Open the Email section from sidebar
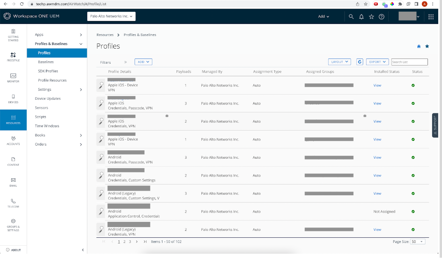Image resolution: width=442 pixels, height=272 pixels. tap(13, 182)
